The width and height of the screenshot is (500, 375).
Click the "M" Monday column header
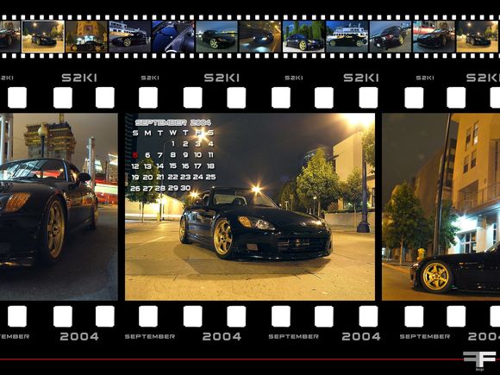coord(147,133)
